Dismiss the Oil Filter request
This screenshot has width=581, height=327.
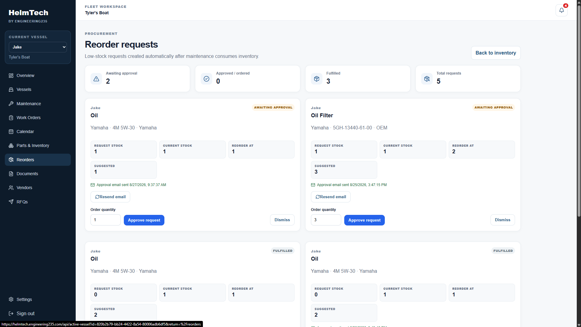click(x=503, y=220)
